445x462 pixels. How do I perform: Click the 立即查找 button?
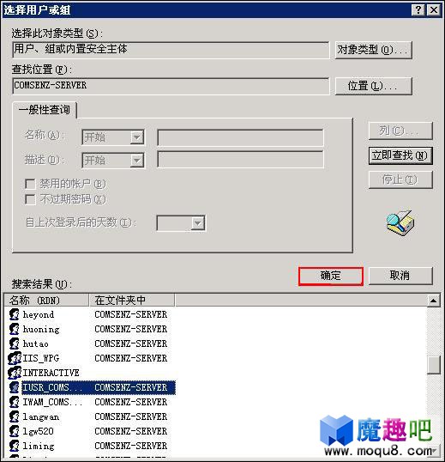click(x=400, y=155)
